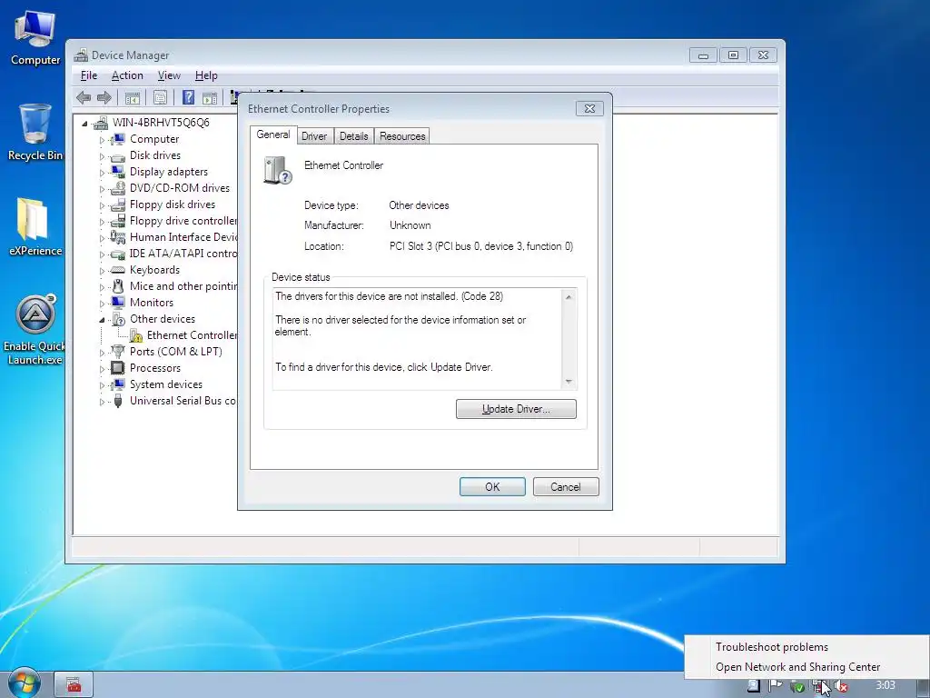Switch to the Driver tab
Screen dimensions: 930x698
[x=314, y=136]
